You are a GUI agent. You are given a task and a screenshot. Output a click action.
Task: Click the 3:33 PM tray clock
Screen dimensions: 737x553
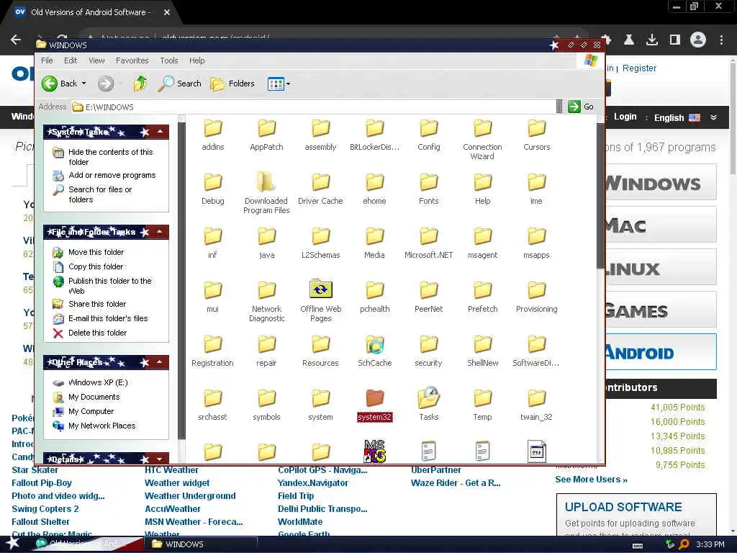710,544
